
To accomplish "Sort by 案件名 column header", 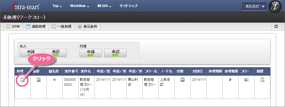I will point(86,71).
